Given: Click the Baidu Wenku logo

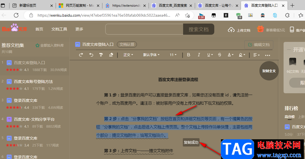Looking at the screenshot, I should (14, 28).
